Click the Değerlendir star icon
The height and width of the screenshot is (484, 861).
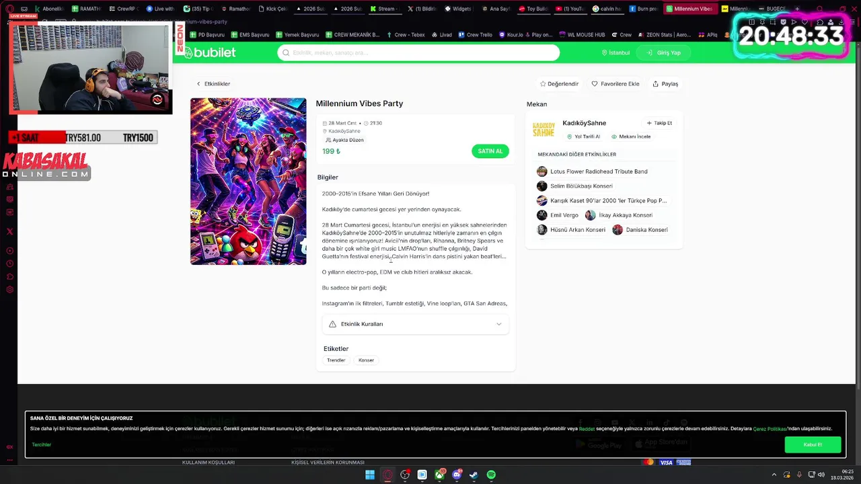tap(543, 84)
